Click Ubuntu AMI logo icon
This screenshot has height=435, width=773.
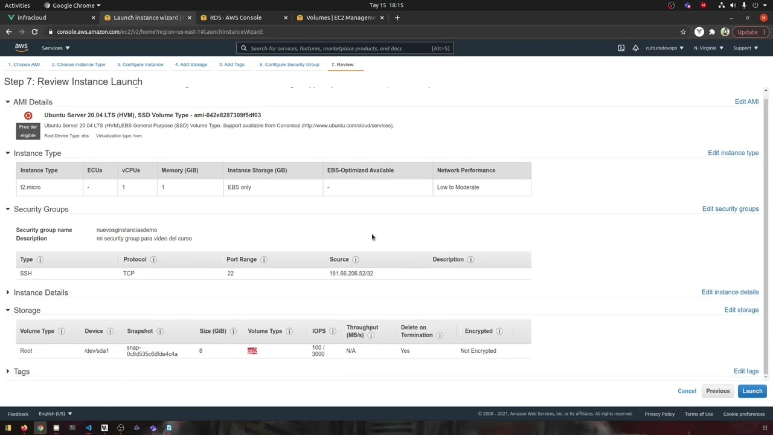(x=28, y=115)
